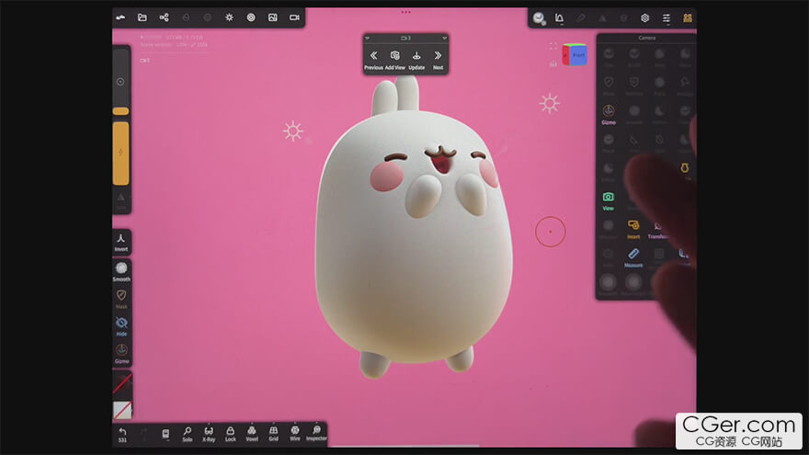This screenshot has height=455, width=809.
Task: Collapse view panel with left header arrow
Action: 368,39
